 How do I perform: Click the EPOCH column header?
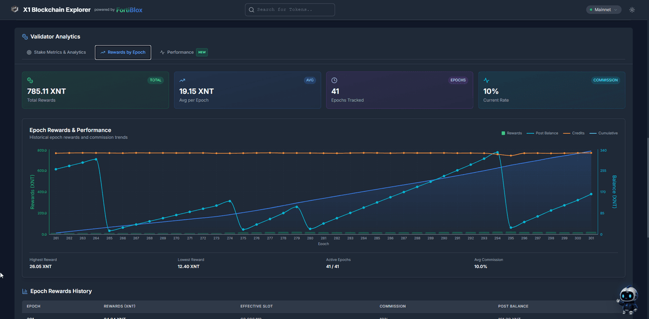pos(33,306)
